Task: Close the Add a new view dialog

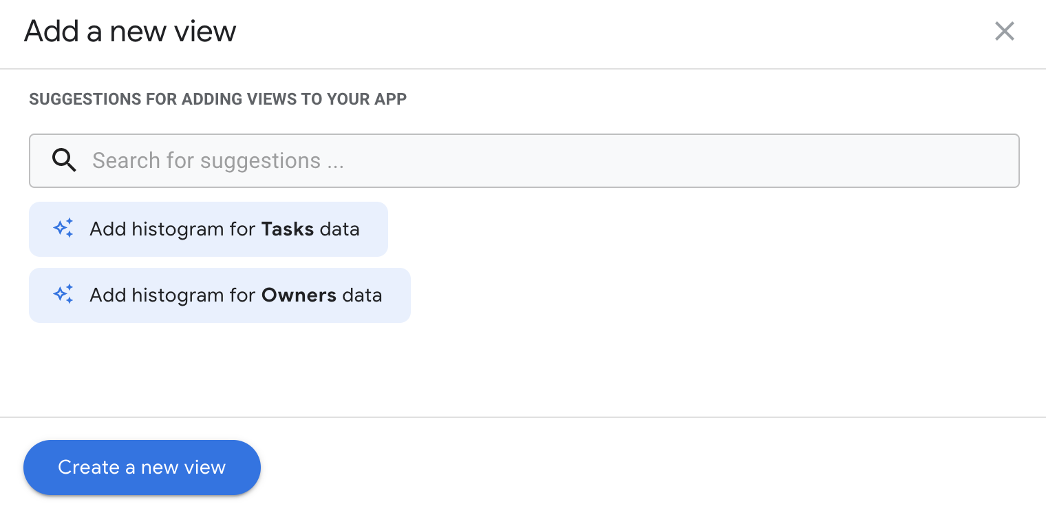Action: click(x=1004, y=31)
